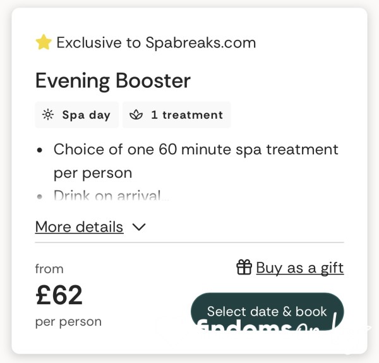Click the 60 minute spa treatment bullet
379x363 pixels.
(x=196, y=161)
